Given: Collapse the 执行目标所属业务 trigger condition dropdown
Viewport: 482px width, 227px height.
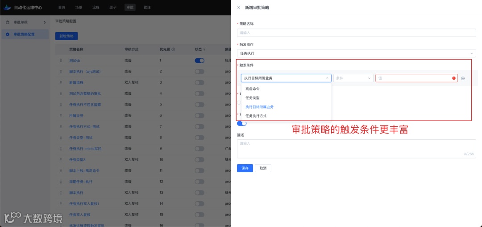Looking at the screenshot, I should coord(286,78).
